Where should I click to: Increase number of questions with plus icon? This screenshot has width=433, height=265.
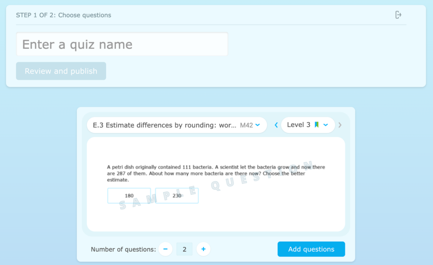(x=203, y=249)
